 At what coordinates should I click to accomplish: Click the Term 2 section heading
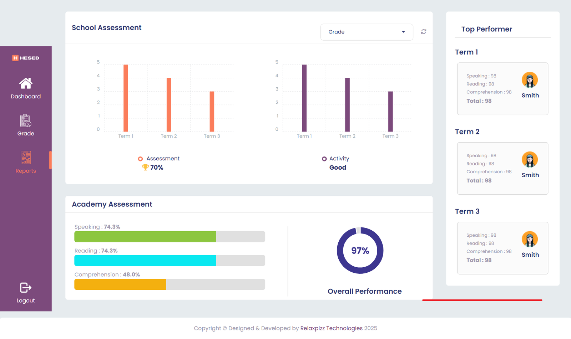pos(467,132)
